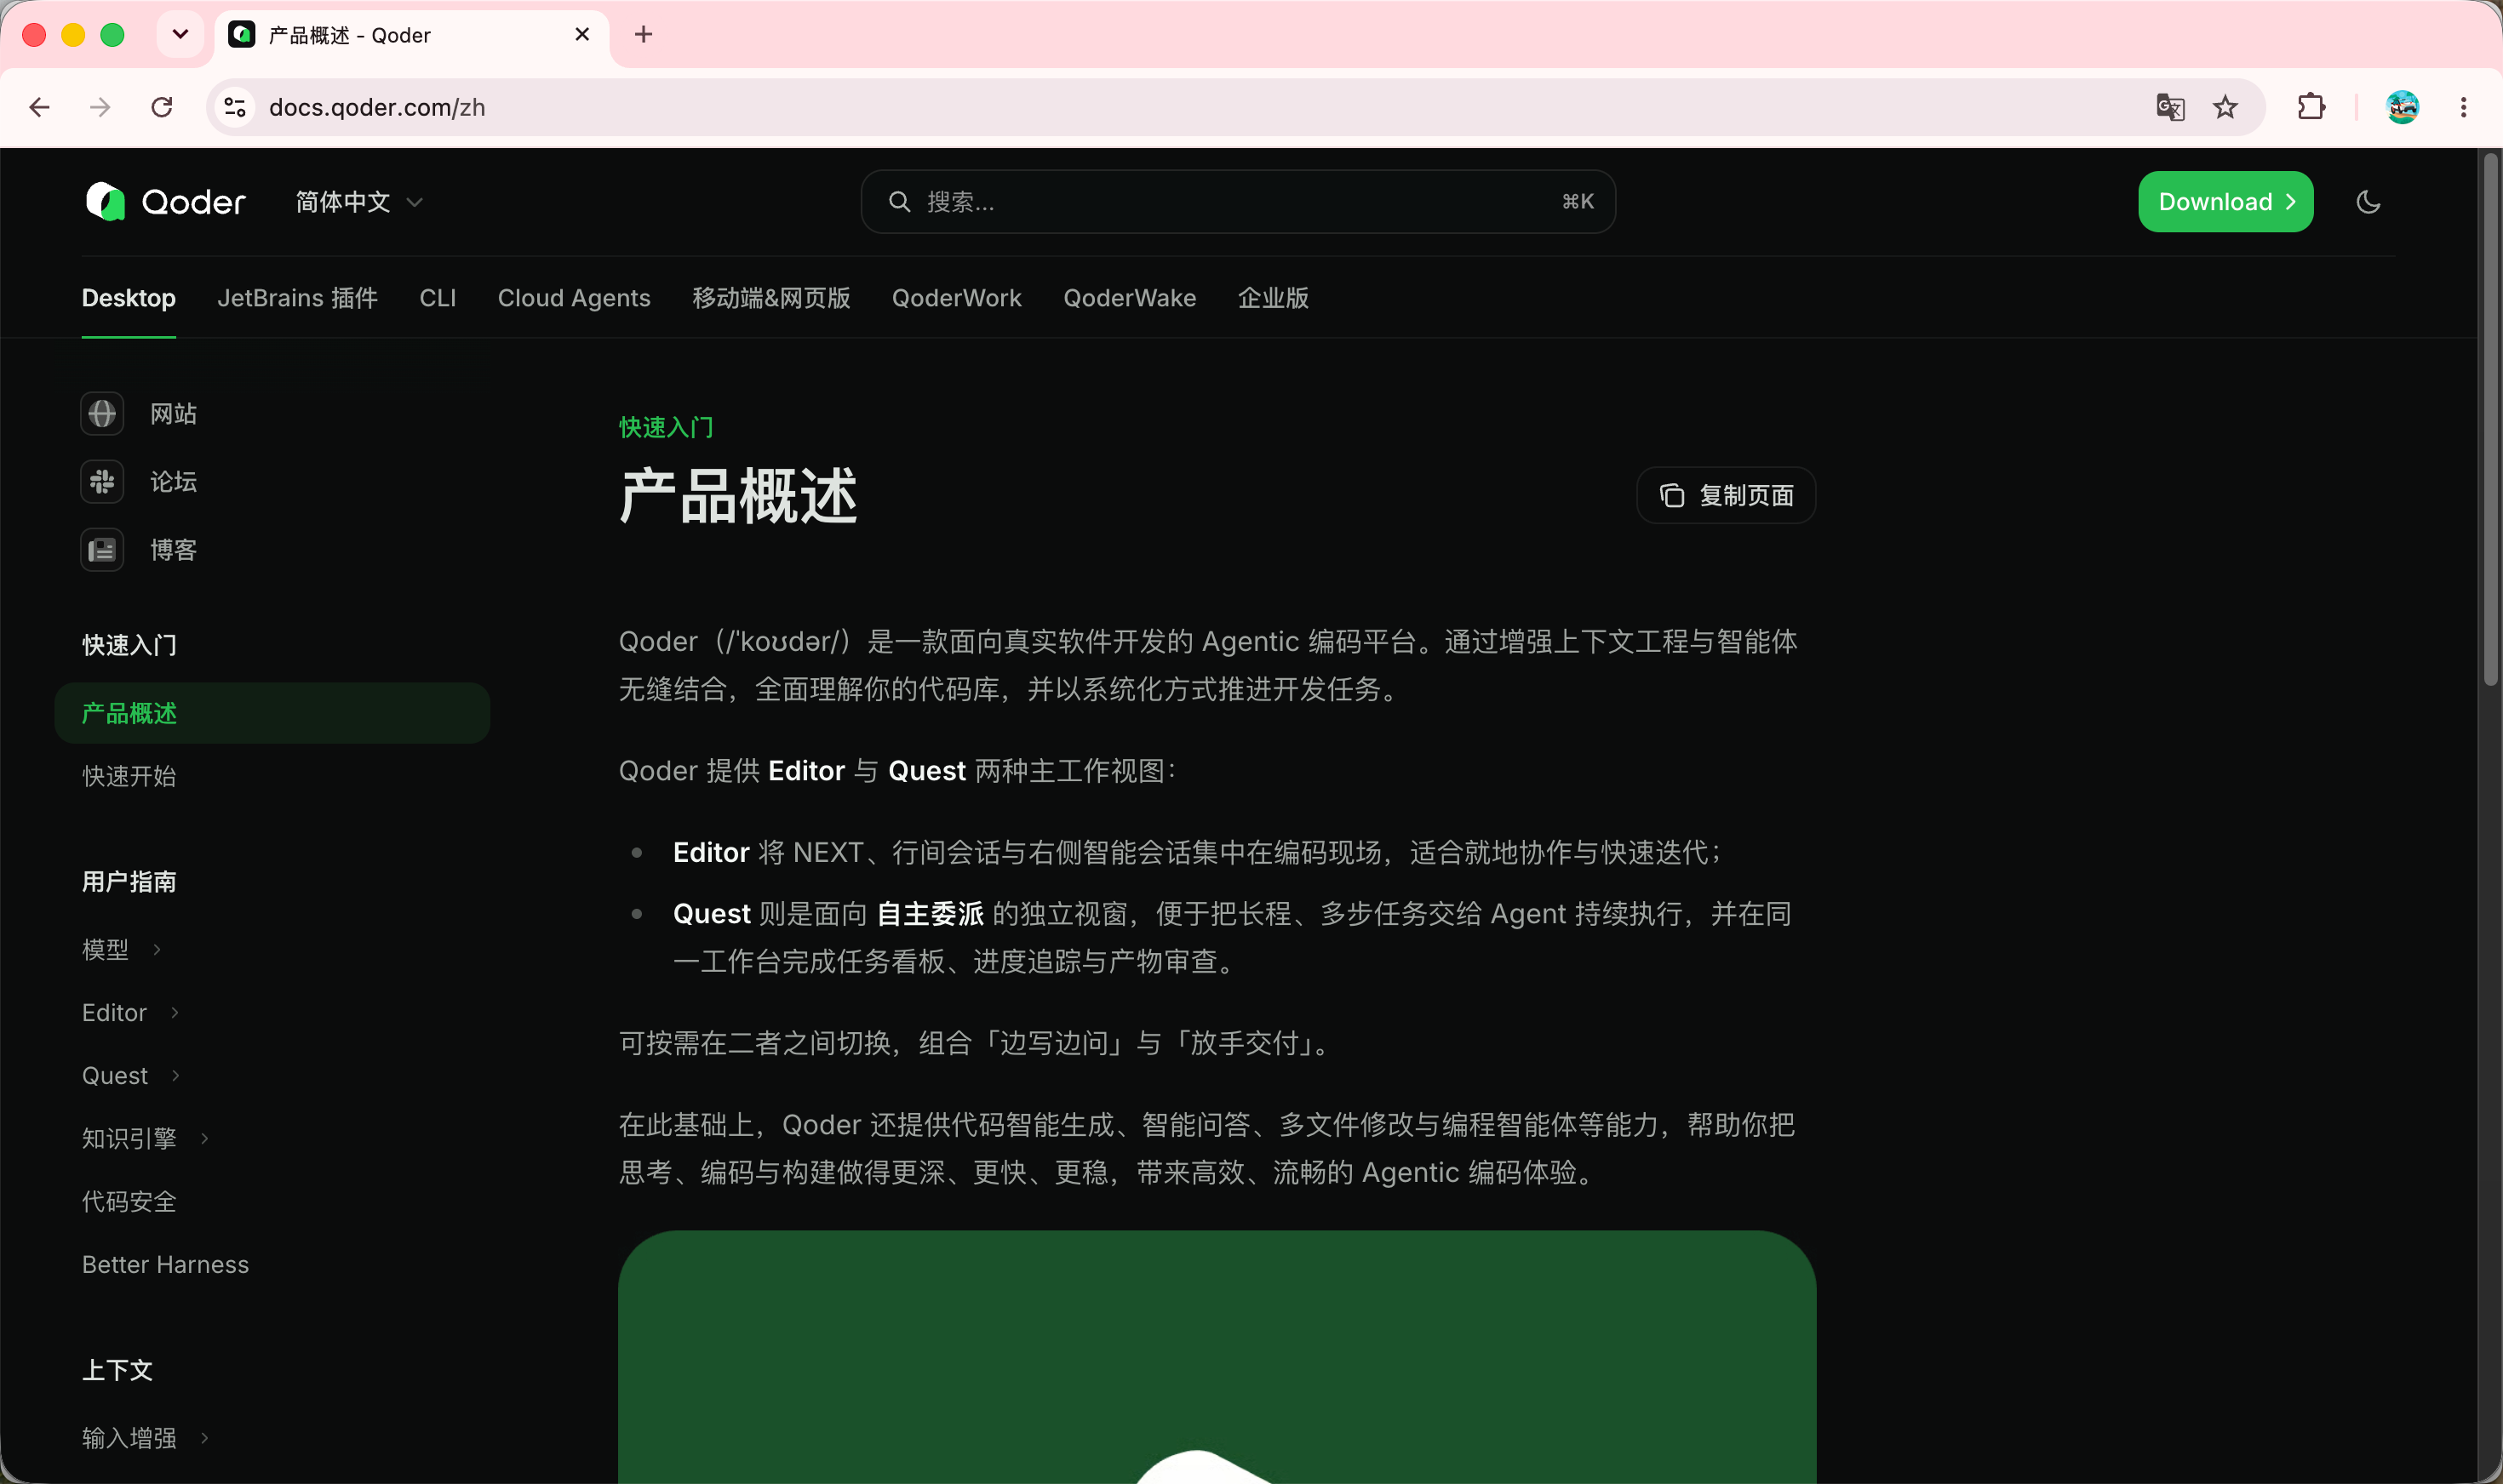2503x1484 pixels.
Task: Open 代码安全 in the sidebar
Action: pyautogui.click(x=129, y=1201)
